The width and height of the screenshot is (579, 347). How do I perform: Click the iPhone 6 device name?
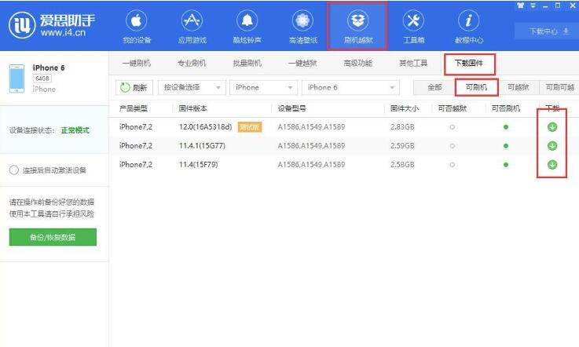49,68
